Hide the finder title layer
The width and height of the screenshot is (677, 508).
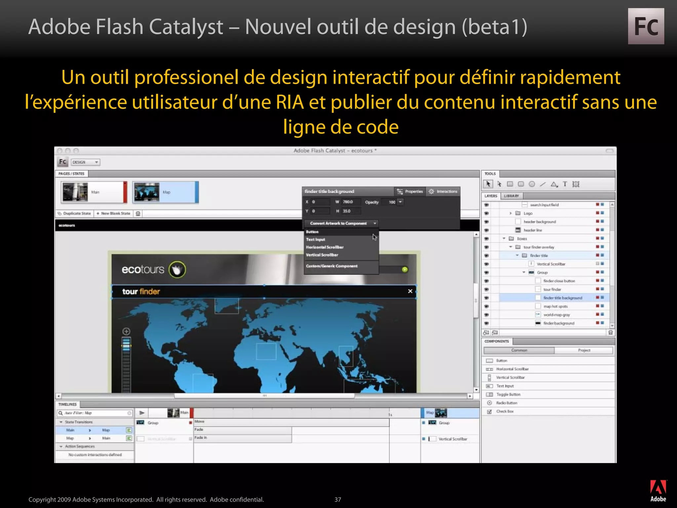tap(486, 256)
